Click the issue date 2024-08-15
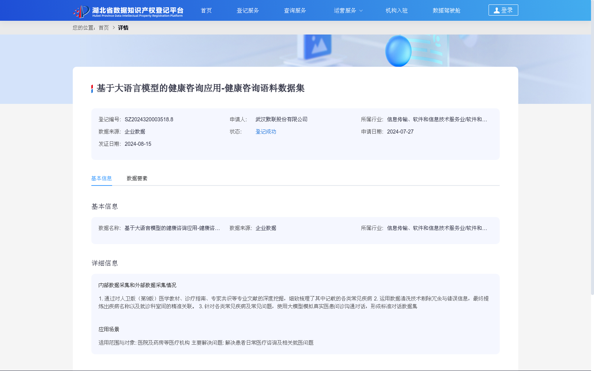Image resolution: width=594 pixels, height=371 pixels. click(138, 144)
